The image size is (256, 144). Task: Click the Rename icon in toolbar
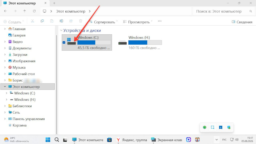(x=61, y=21)
